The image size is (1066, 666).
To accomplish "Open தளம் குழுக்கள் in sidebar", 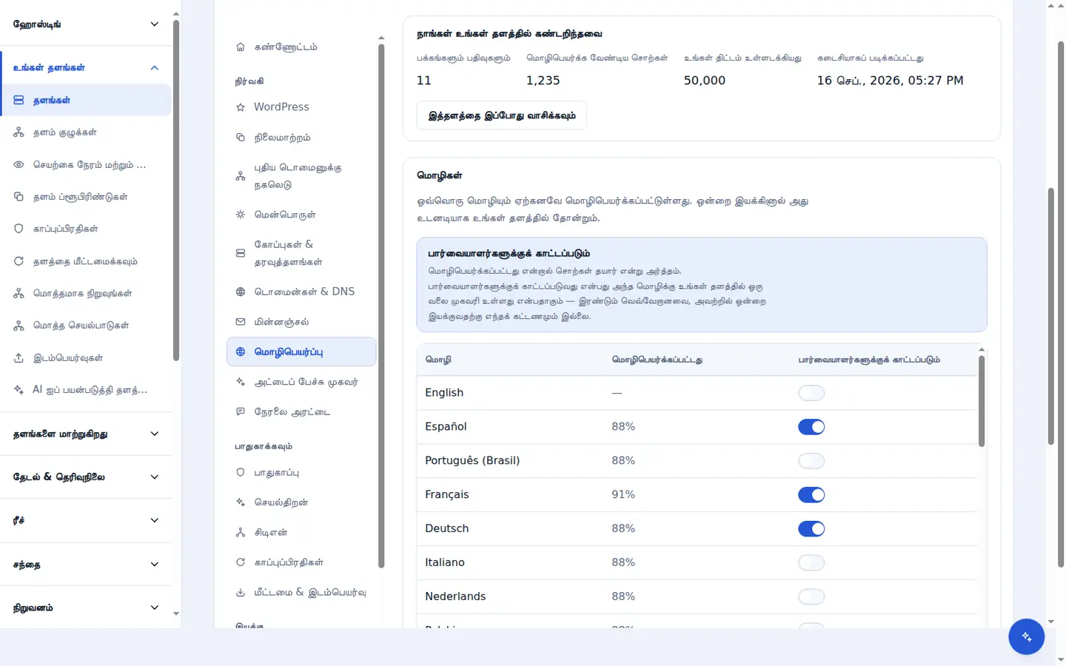I will point(86,132).
